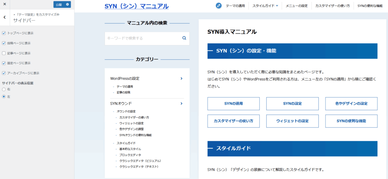Open スタイルガイド in the category list
Screen dimensions: 388x179
126,143
